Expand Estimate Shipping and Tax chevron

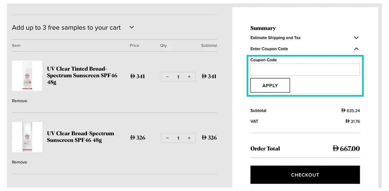(356, 38)
